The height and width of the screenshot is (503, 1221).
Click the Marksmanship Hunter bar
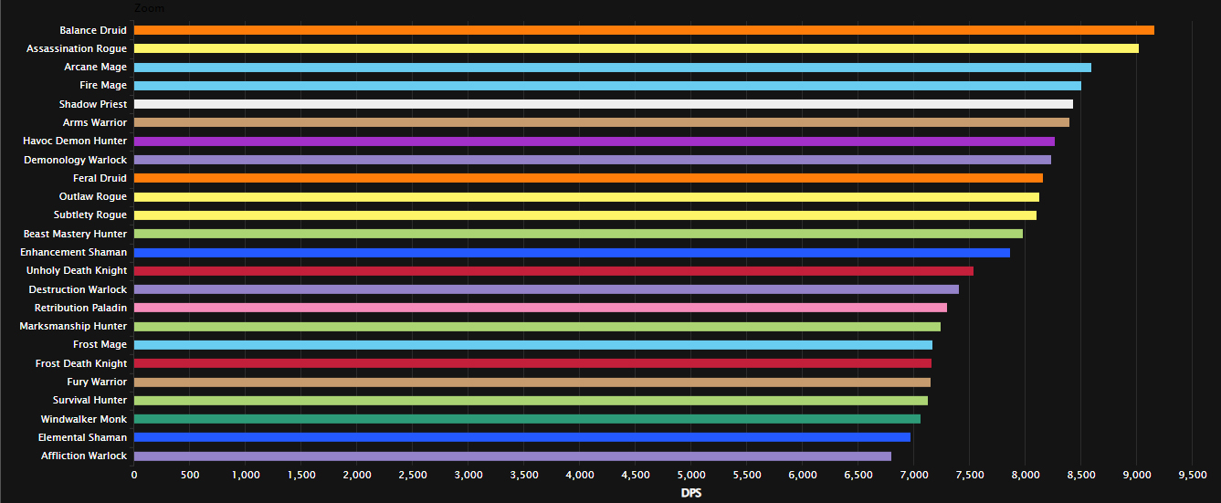(x=537, y=327)
